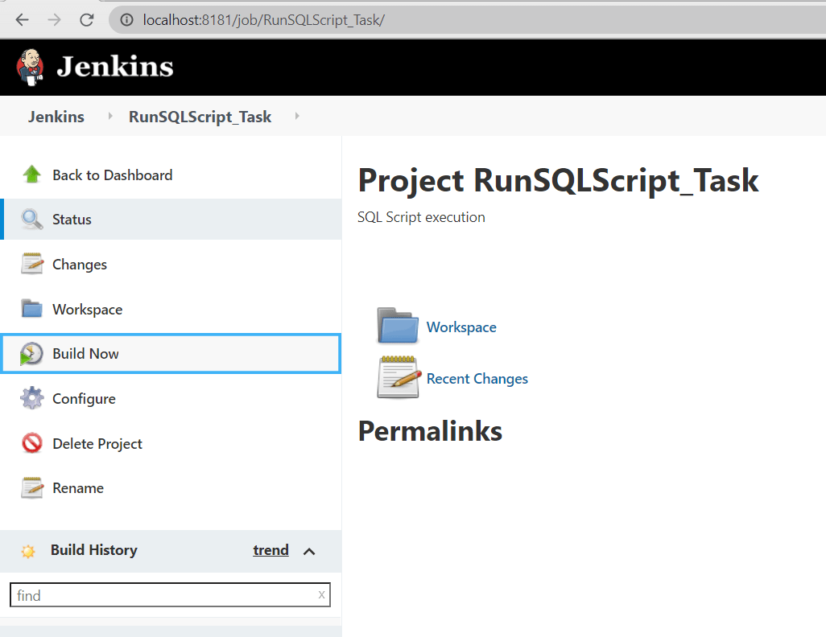Click the Changes notepad icon in sidebar
This screenshot has height=637, width=826.
(x=32, y=264)
